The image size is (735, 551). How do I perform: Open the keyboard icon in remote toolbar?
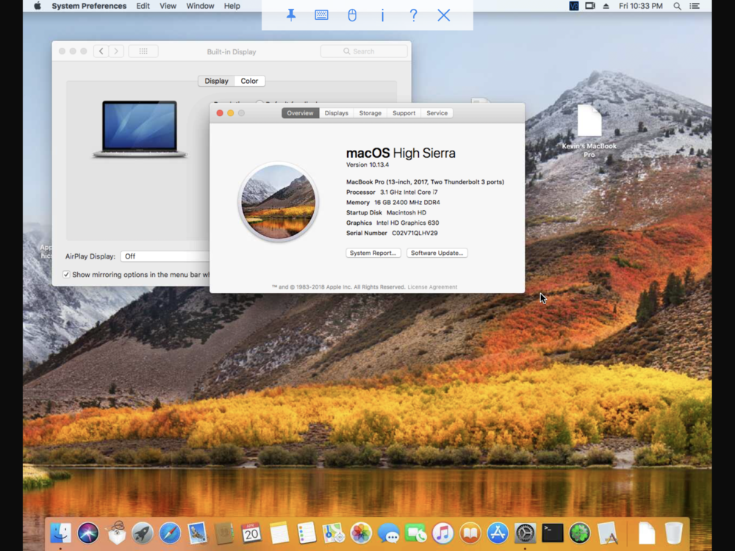[x=321, y=15]
